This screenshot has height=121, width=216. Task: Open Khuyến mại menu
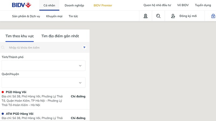tap(54, 16)
